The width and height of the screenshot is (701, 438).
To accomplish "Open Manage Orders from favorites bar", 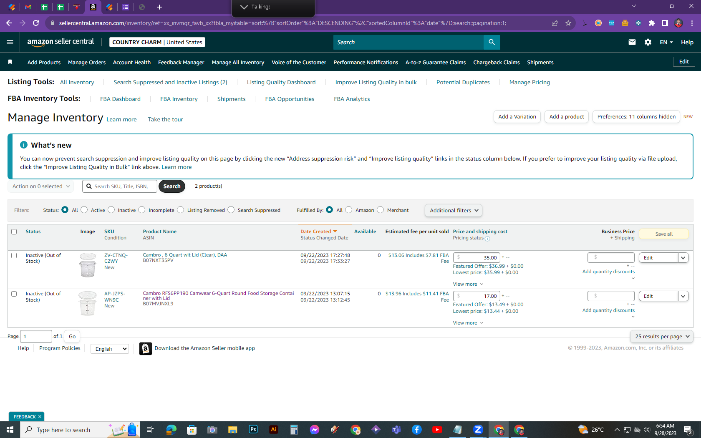I will click(87, 62).
